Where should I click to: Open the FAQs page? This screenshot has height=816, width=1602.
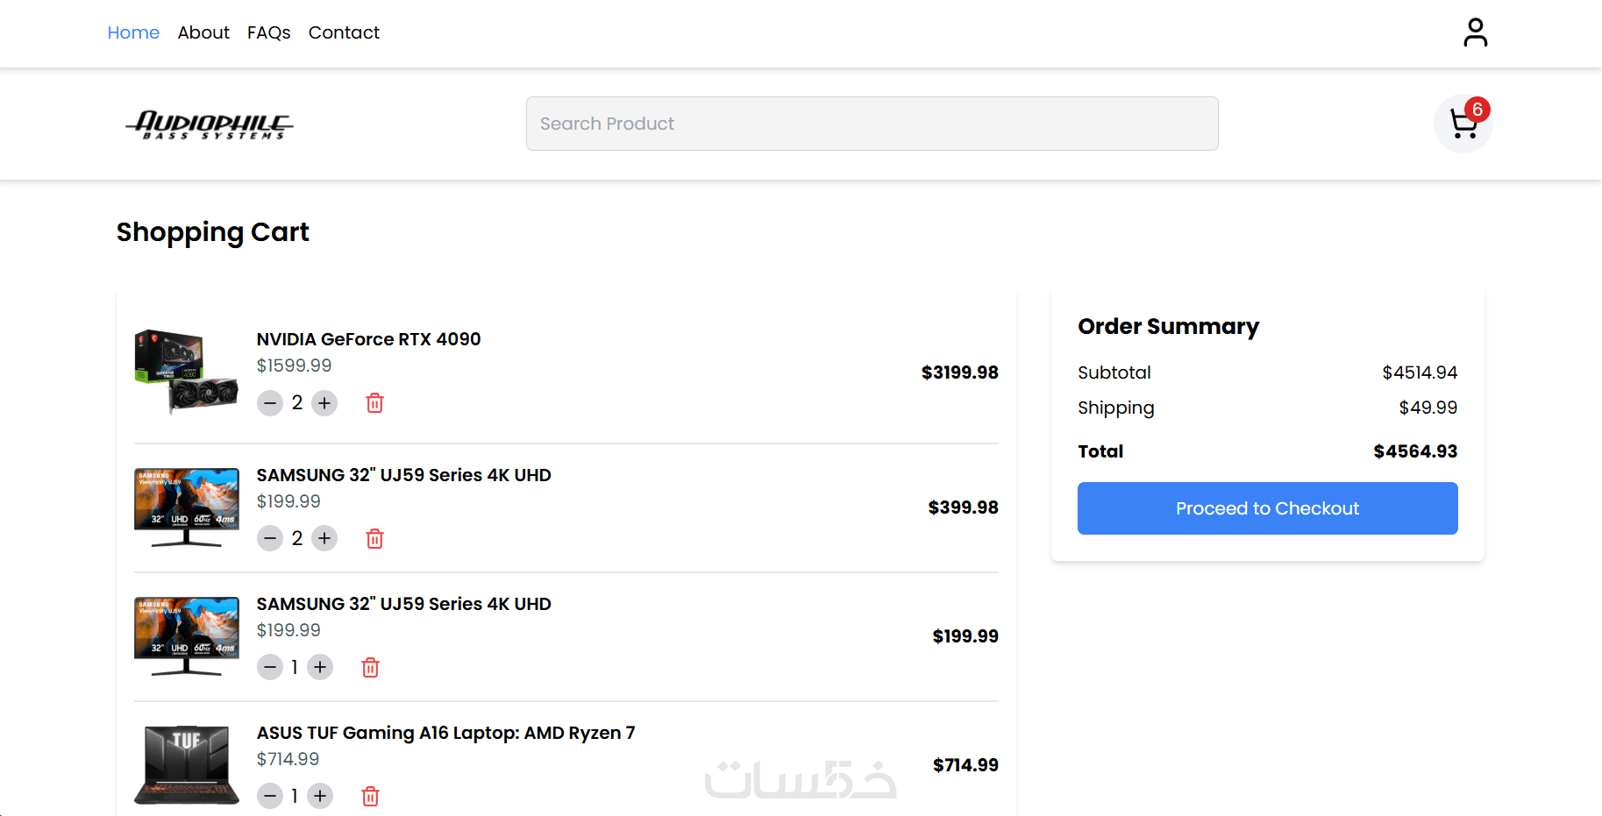[x=268, y=33]
